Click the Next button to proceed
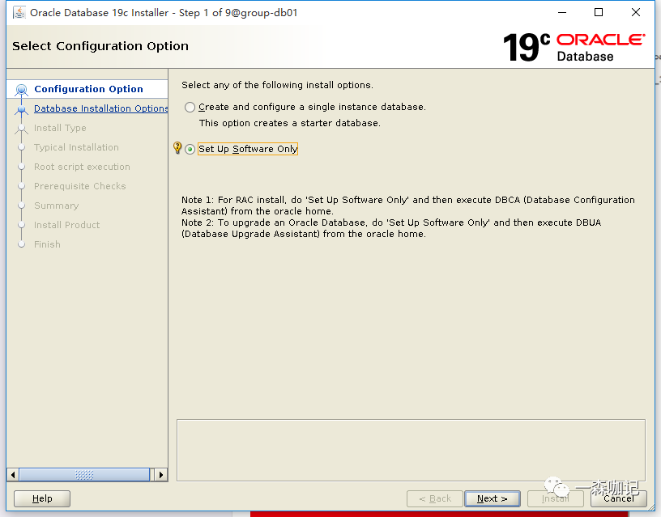 [492, 498]
